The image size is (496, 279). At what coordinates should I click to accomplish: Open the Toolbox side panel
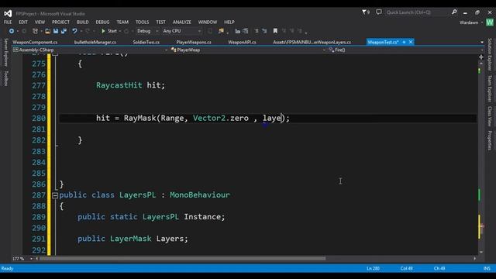pyautogui.click(x=5, y=78)
